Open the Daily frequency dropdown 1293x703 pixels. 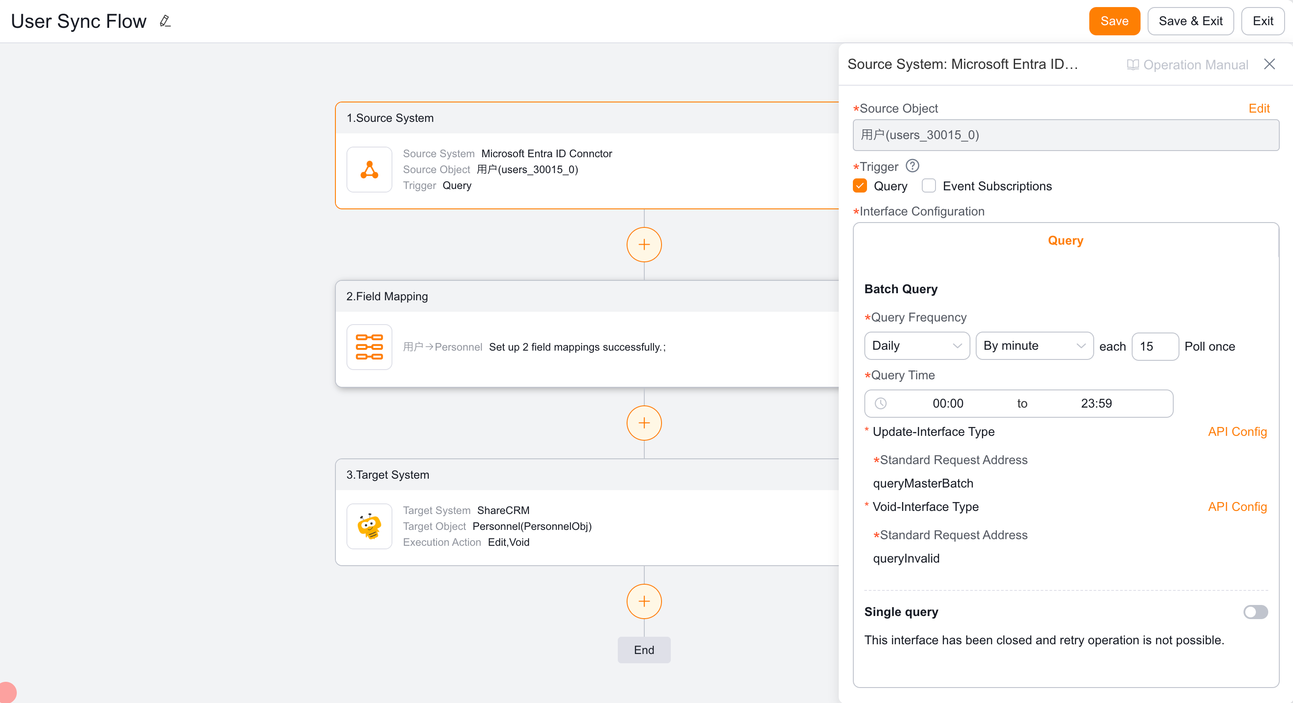pos(917,346)
